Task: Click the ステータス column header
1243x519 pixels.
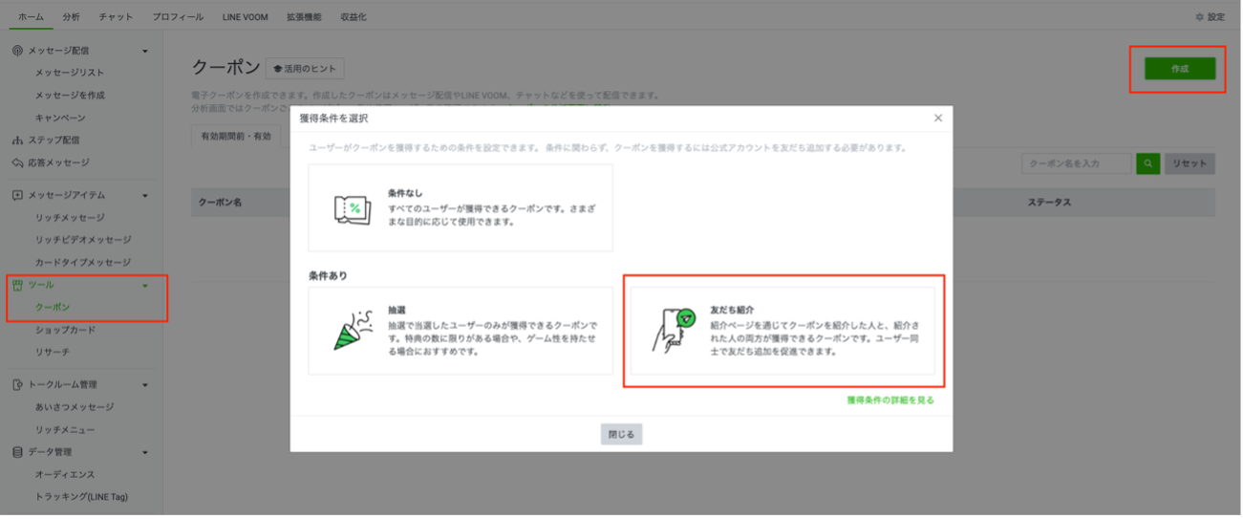Action: (x=1049, y=203)
